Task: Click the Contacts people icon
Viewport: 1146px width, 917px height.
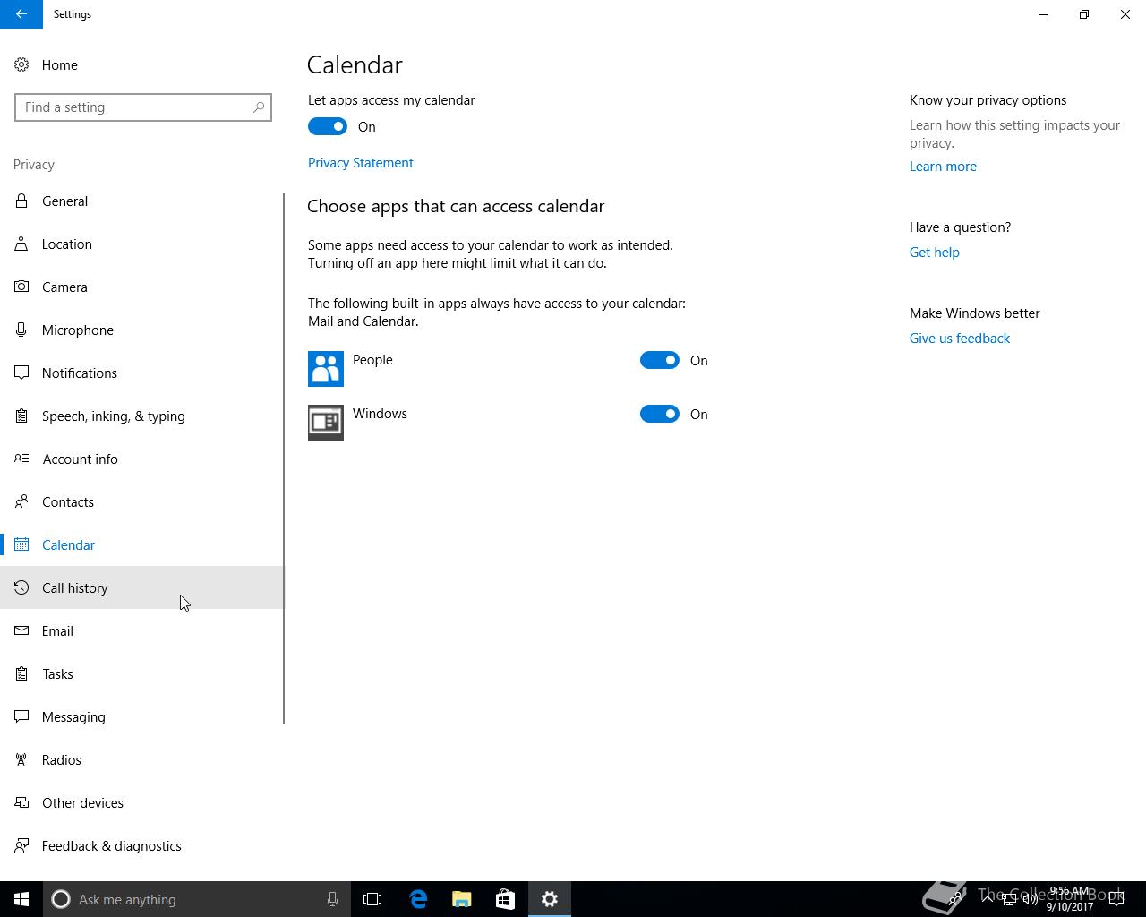Action: coord(21,501)
